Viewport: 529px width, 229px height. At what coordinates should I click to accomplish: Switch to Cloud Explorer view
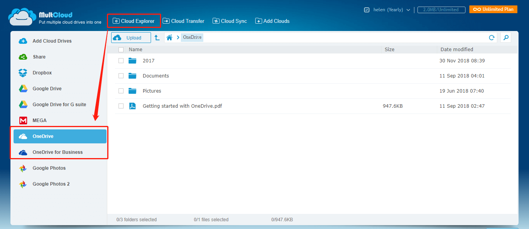coord(134,21)
